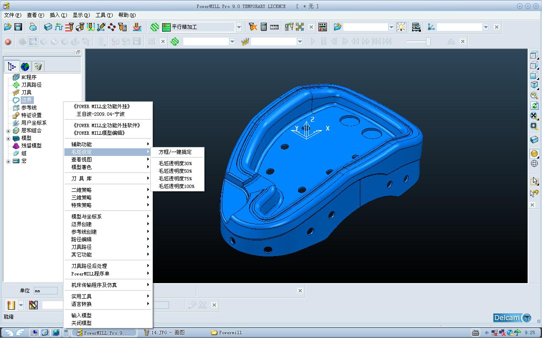Switch to the globe browser tab
This screenshot has height=338, width=542.
pyautogui.click(x=25, y=66)
